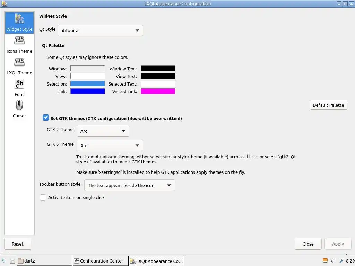Viewport: 355px width, 266px height.
Task: Change the Window Text color swatch
Action: point(158,68)
